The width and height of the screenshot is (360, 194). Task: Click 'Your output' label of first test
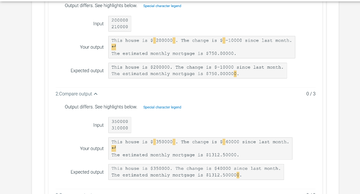(92, 47)
